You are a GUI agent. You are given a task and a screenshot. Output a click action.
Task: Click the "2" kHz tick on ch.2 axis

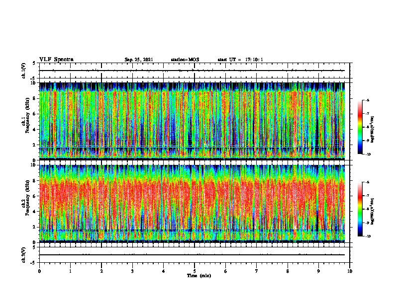tap(34, 227)
